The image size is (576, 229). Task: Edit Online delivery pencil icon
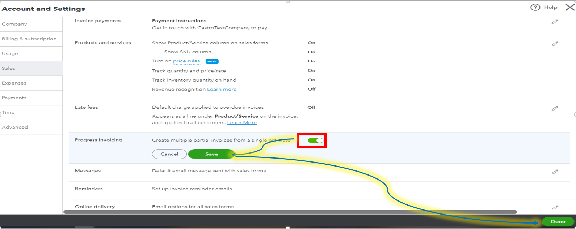[x=555, y=207]
